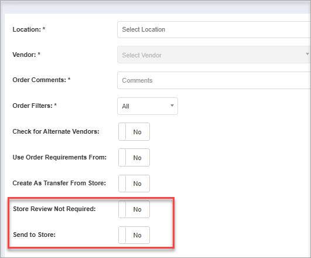Viewport: 311px width, 258px height.
Task: Toggle the Check for Alternate Vendors switch
Action: pos(134,132)
